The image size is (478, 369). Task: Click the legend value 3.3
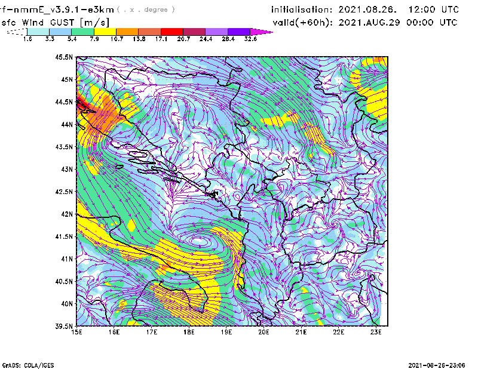pyautogui.click(x=50, y=39)
